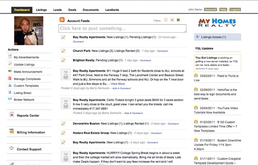Image resolution: width=258 pixels, height=165 pixels.
Task: Select the middle filter icon beside Filters
Action: pos(172,20)
